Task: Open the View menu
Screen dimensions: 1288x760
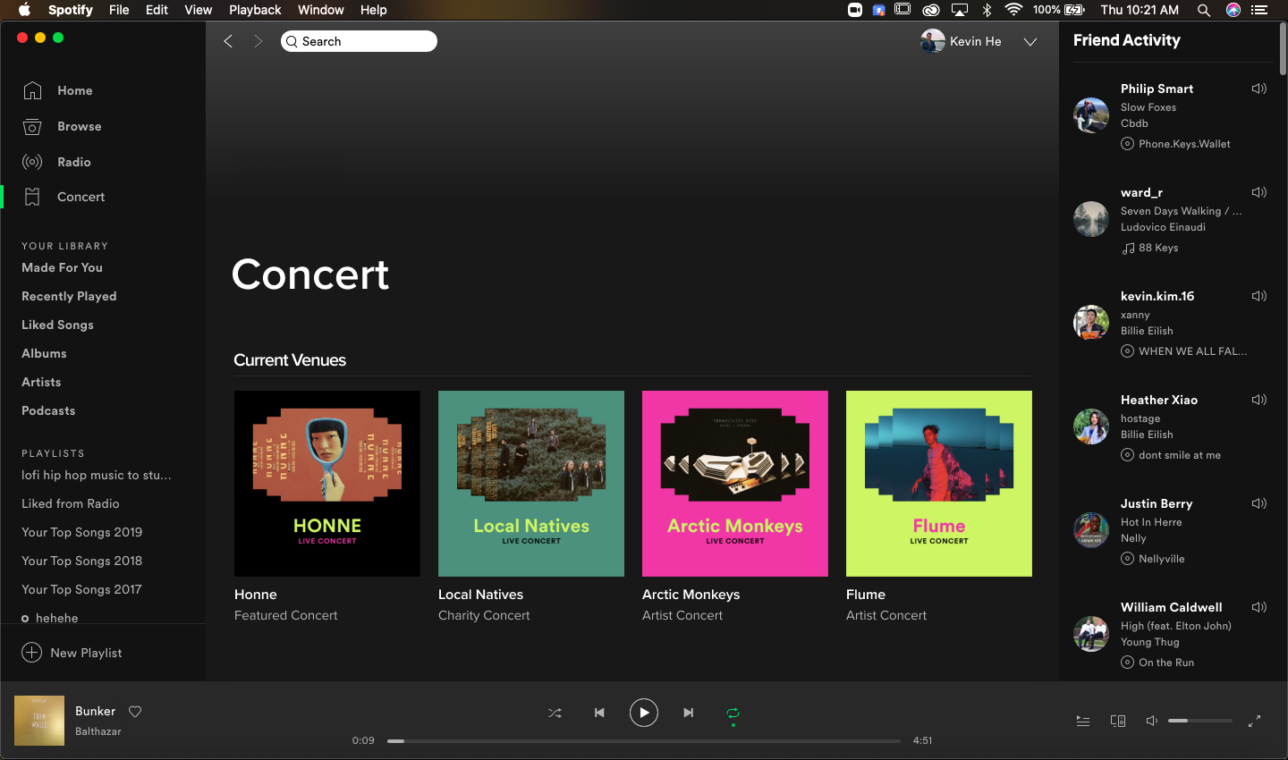Action: pyautogui.click(x=198, y=10)
